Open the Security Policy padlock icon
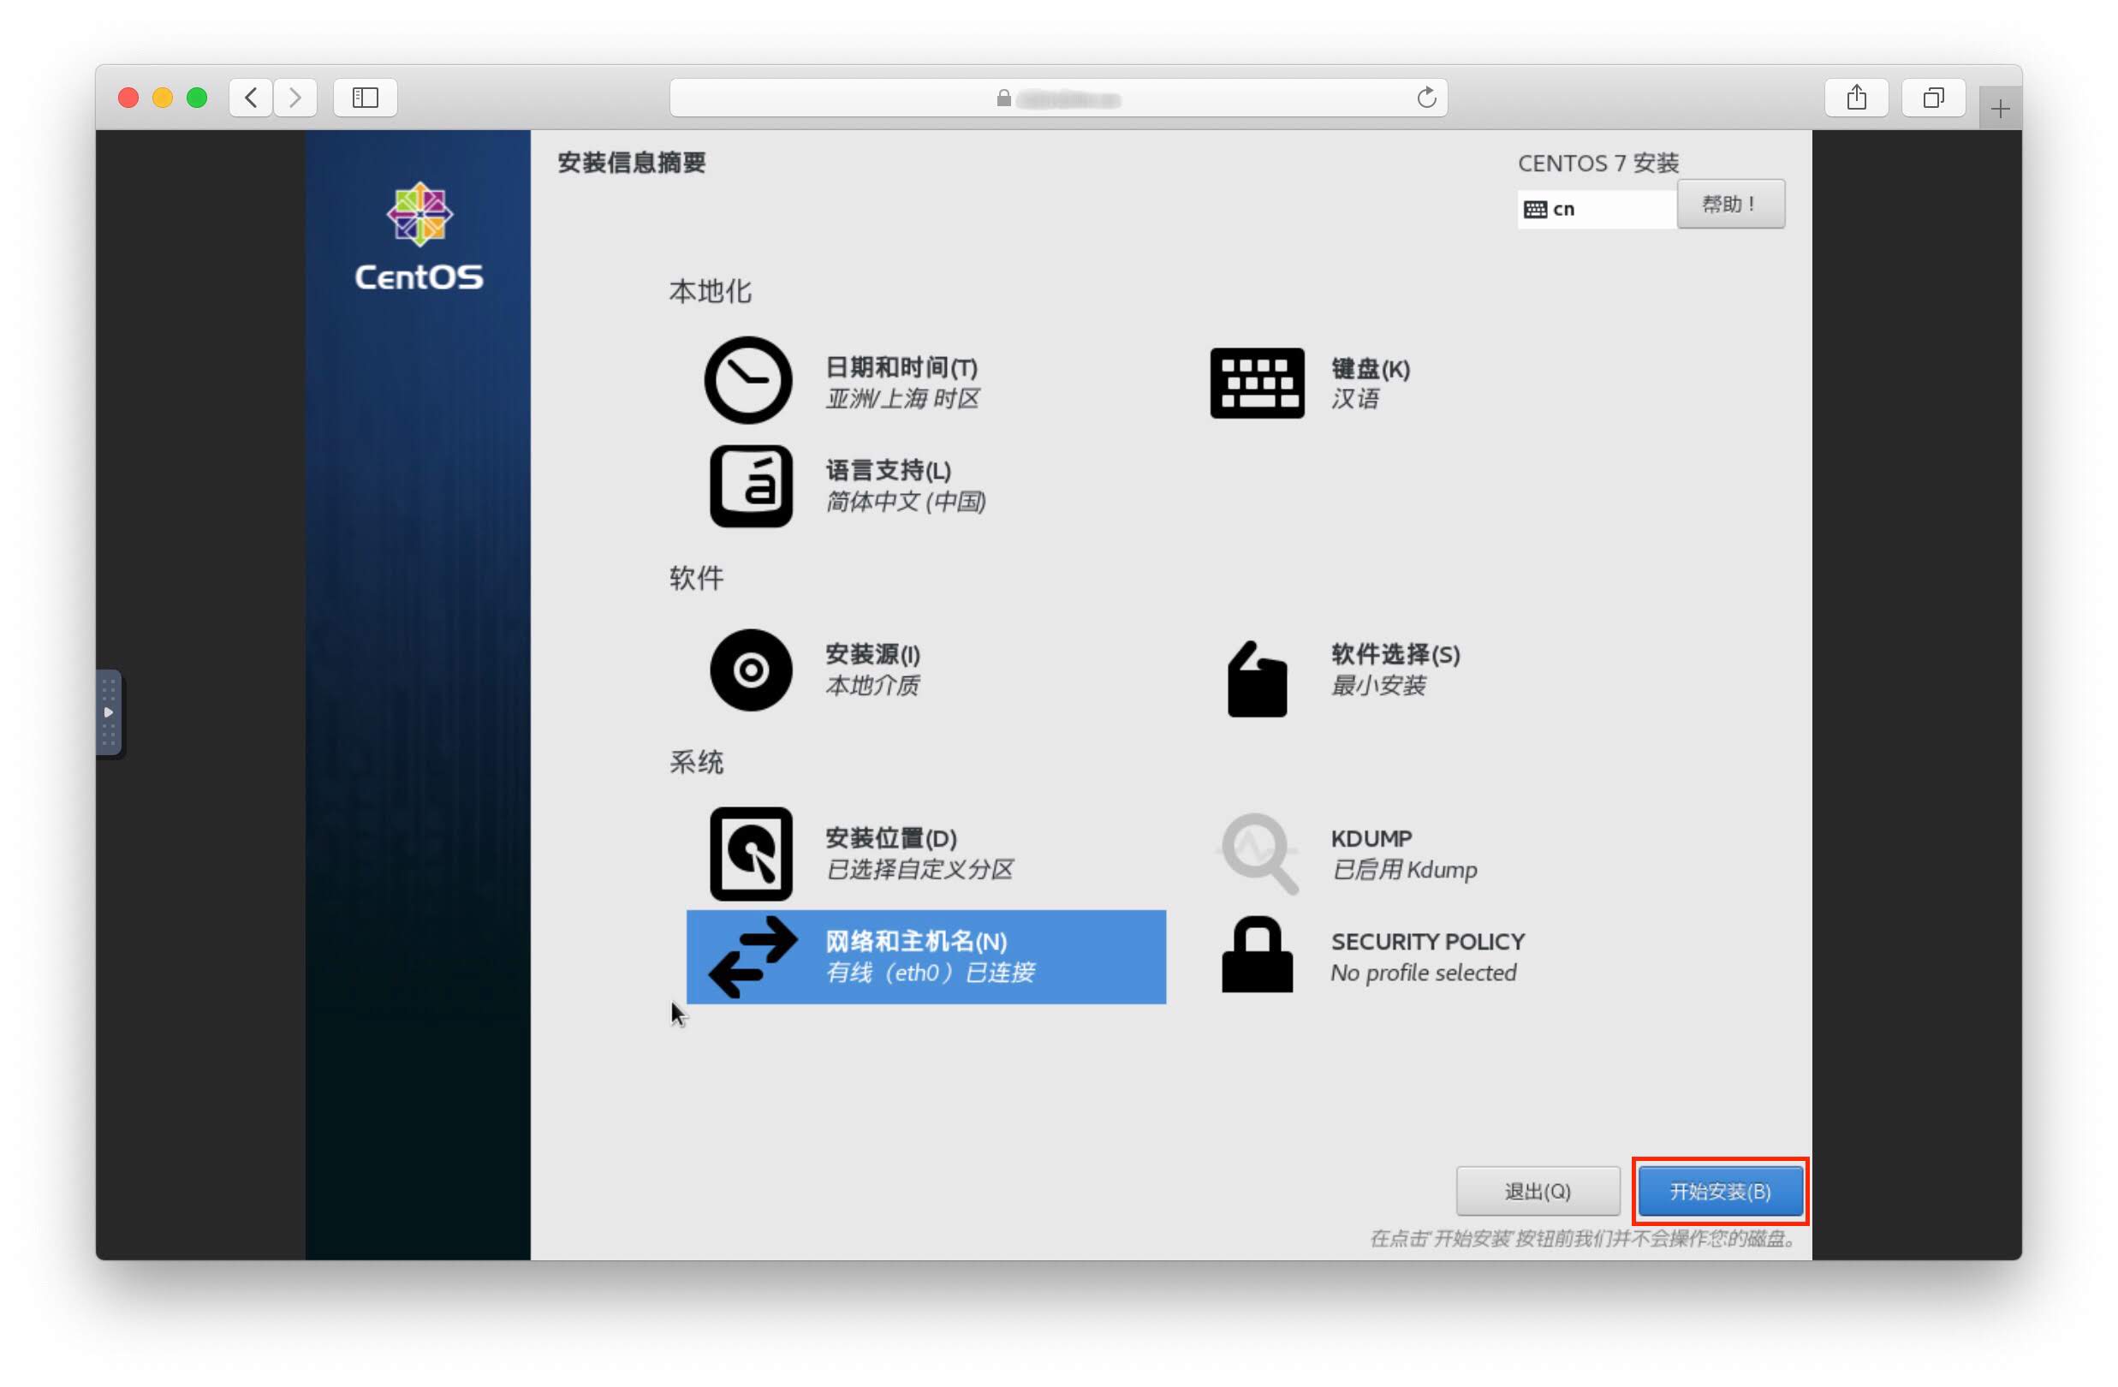 pos(1257,955)
